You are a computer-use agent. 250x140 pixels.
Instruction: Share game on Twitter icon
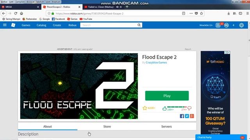pyautogui.click(x=187, y=116)
